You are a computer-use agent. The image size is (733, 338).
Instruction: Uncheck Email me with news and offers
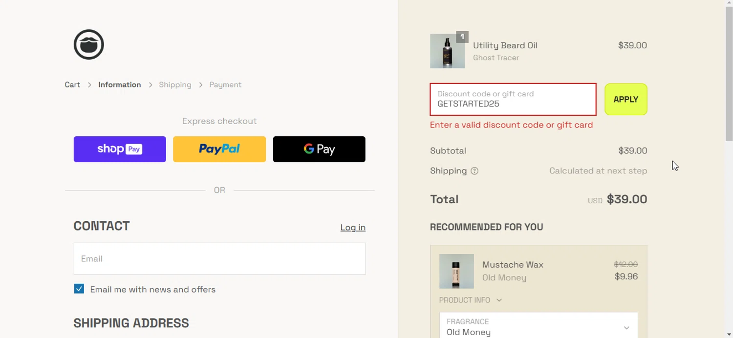coord(79,289)
